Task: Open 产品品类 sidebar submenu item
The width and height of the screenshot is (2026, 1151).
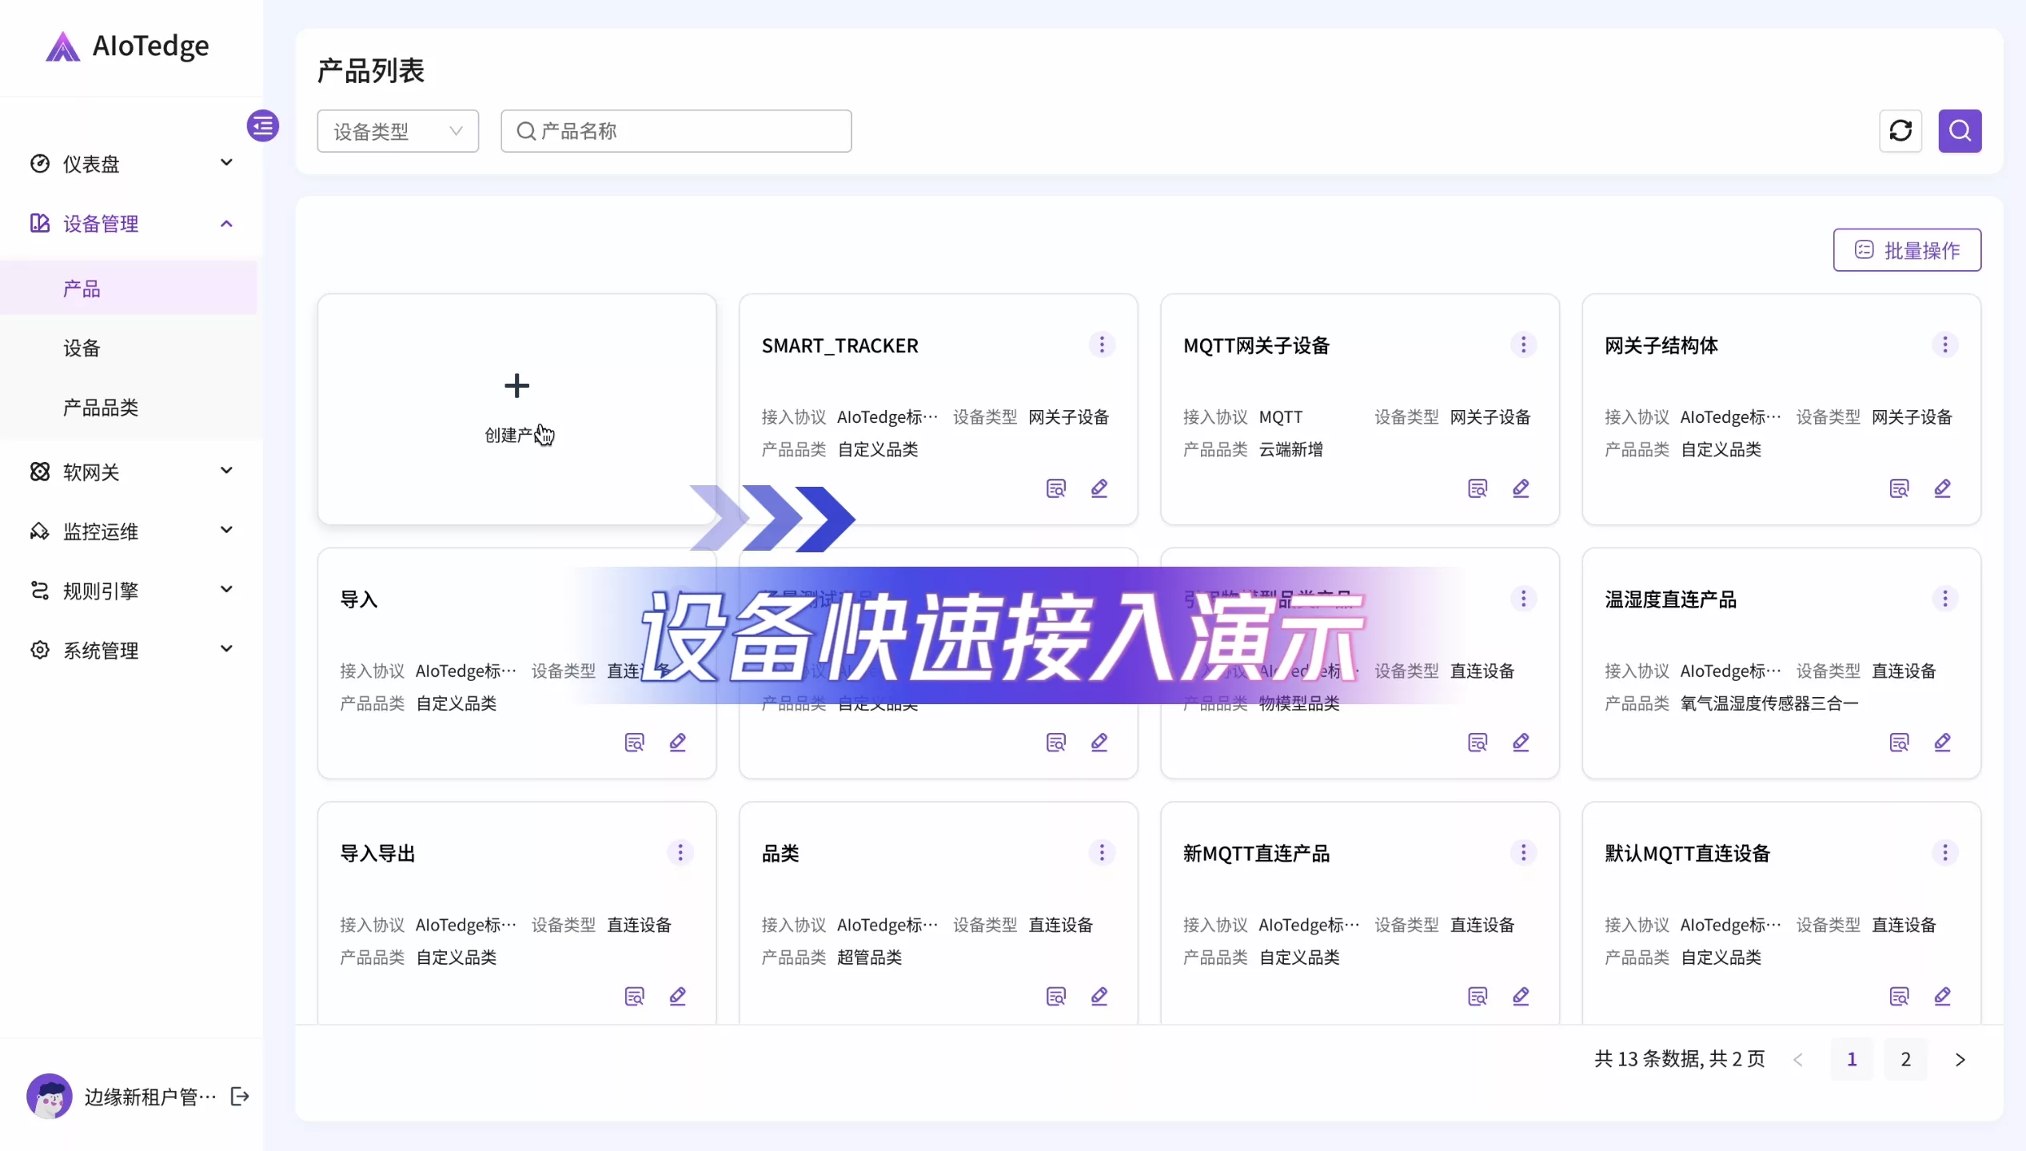Action: [101, 407]
